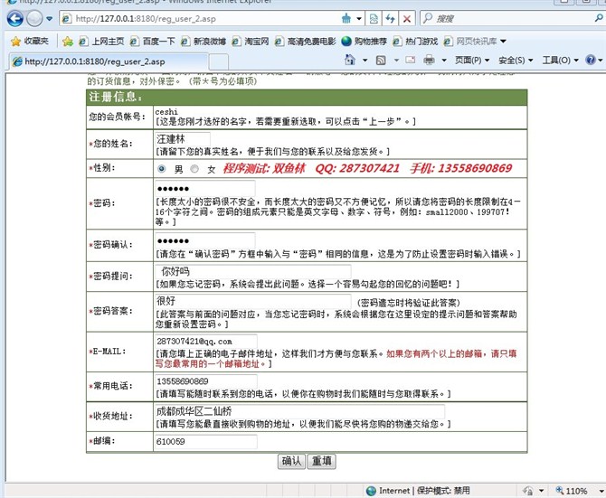Click inside the search box

(x=513, y=18)
